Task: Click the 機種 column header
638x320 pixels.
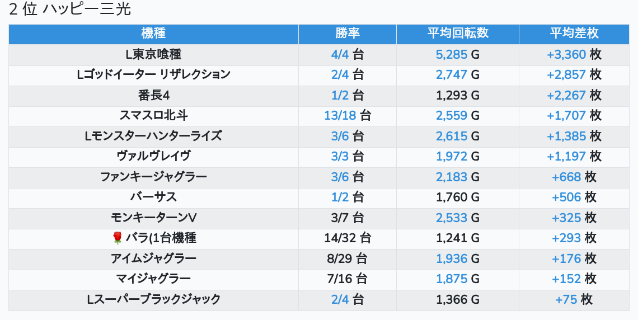Action: point(153,34)
